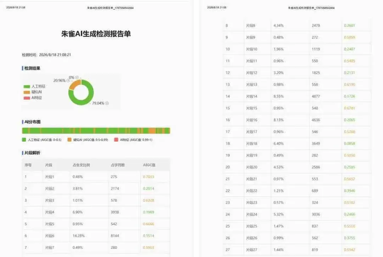Click the 检测时间: 2026/8/18 21:08:21 line
The width and height of the screenshot is (383, 257).
pos(46,55)
